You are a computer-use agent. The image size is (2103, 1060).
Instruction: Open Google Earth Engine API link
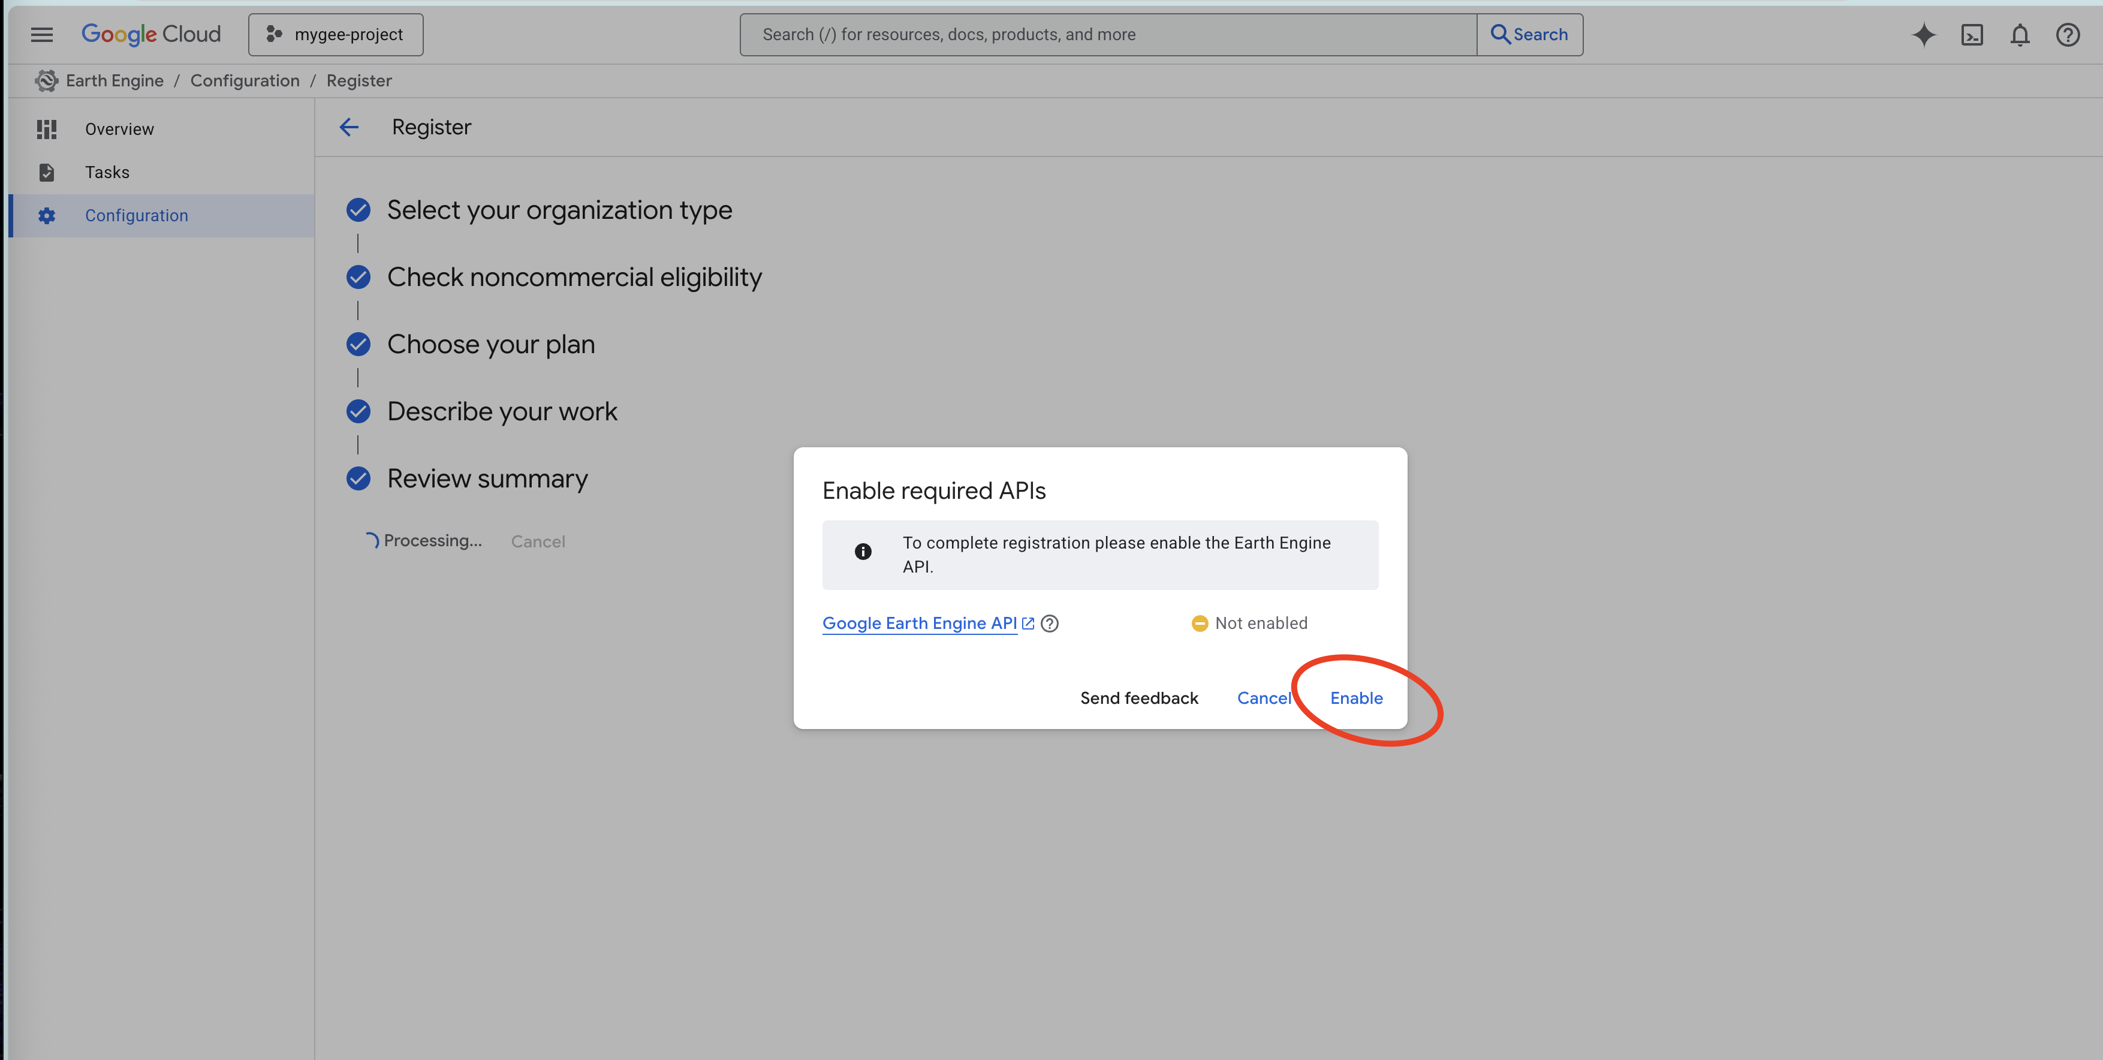(919, 623)
